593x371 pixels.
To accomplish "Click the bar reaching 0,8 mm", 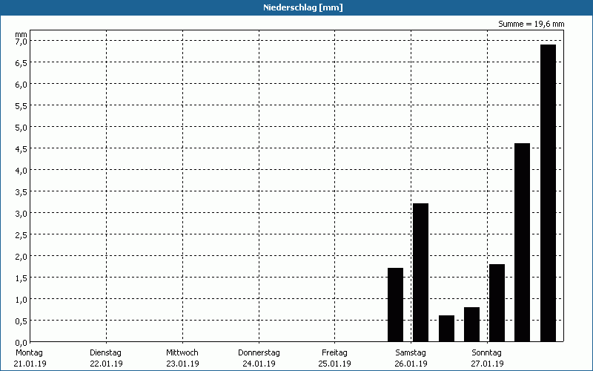I will point(471,324).
